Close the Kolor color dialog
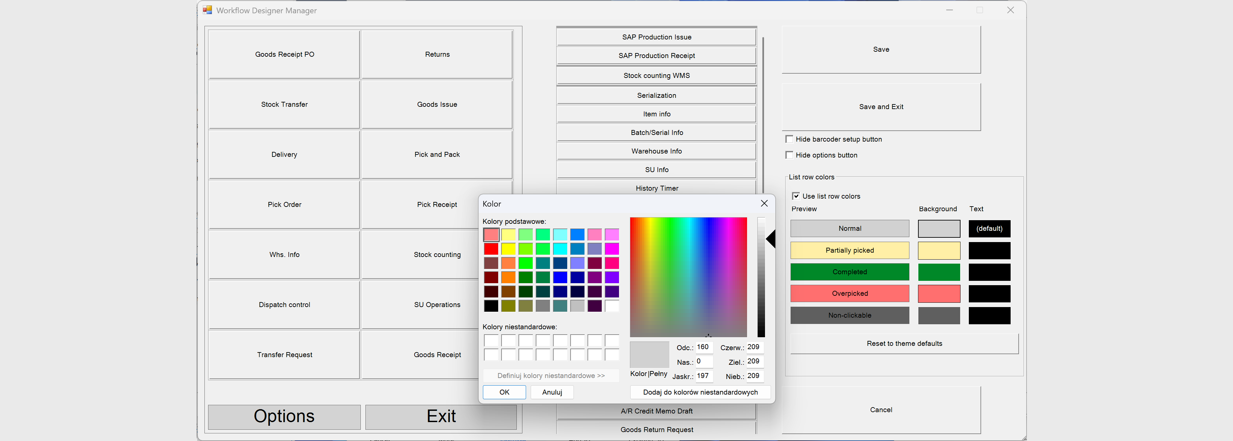Screen dimensions: 1233x441 [x=764, y=204]
